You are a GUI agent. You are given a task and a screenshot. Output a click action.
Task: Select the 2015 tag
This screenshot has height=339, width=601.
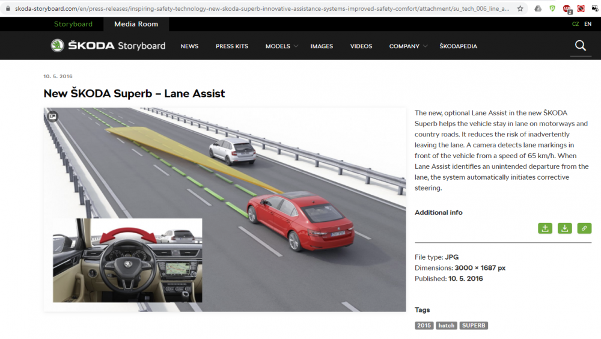click(424, 325)
